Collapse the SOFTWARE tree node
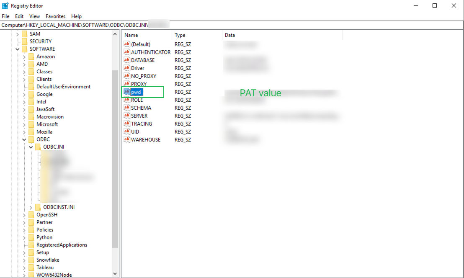Viewport: 464px width, 278px height. 17,49
